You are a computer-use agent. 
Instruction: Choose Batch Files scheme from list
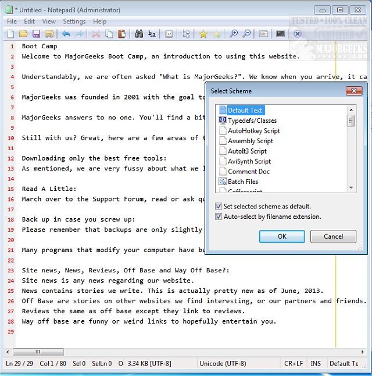pos(242,182)
